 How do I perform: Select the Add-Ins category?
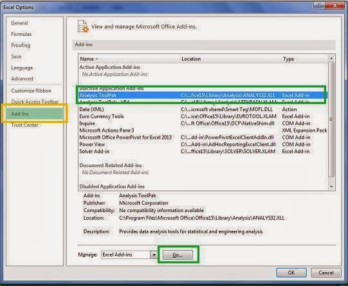click(x=34, y=114)
